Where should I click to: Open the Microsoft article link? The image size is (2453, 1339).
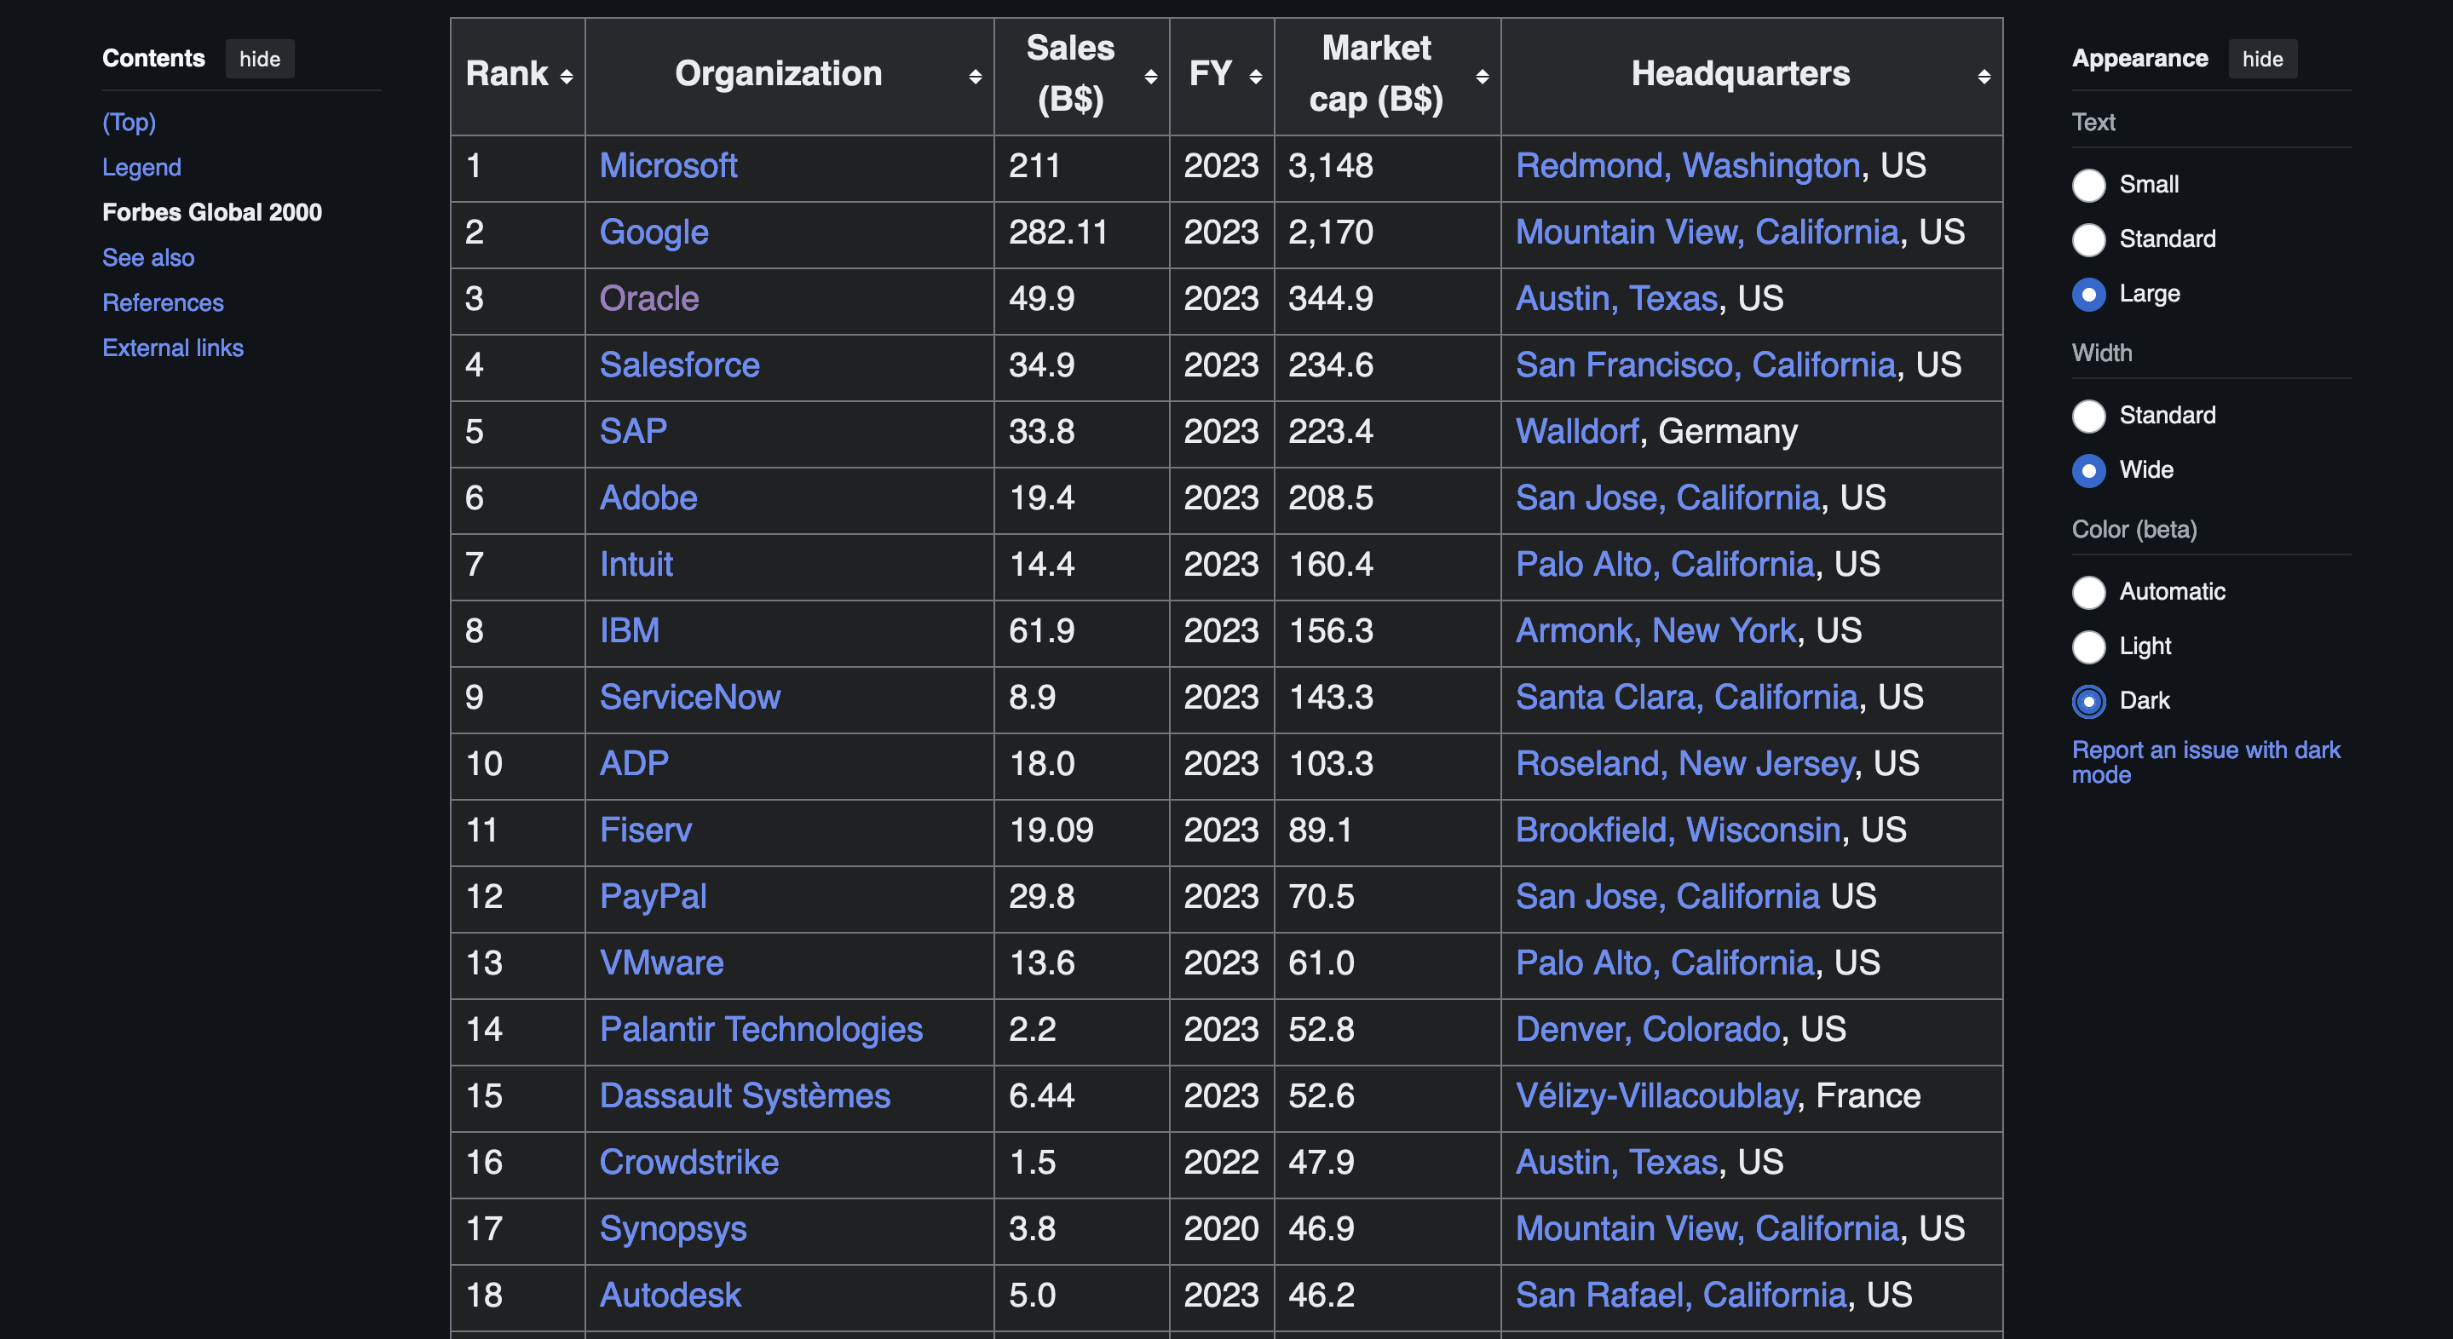(x=669, y=167)
